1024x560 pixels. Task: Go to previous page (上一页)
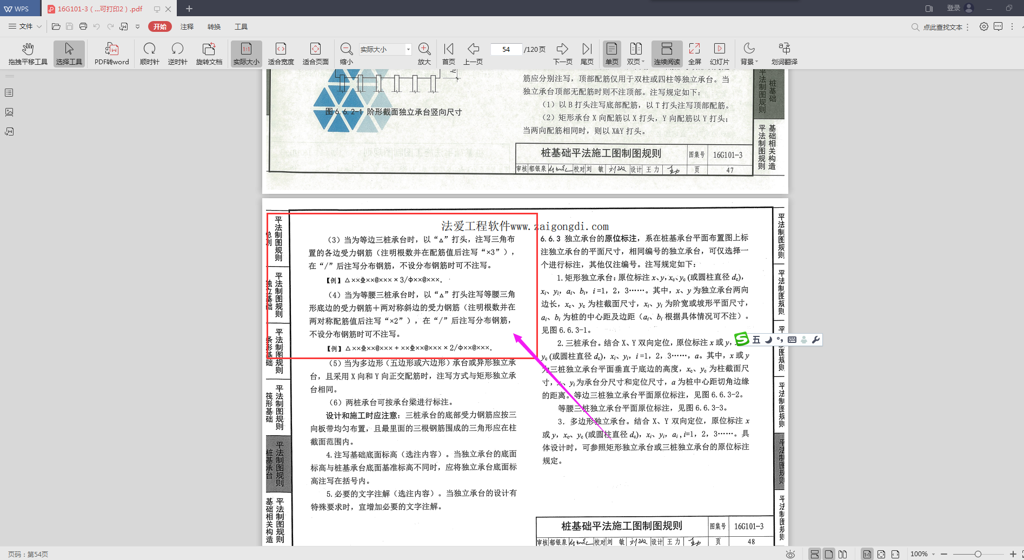473,53
